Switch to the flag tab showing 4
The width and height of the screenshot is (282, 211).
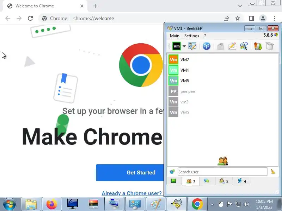241,181
